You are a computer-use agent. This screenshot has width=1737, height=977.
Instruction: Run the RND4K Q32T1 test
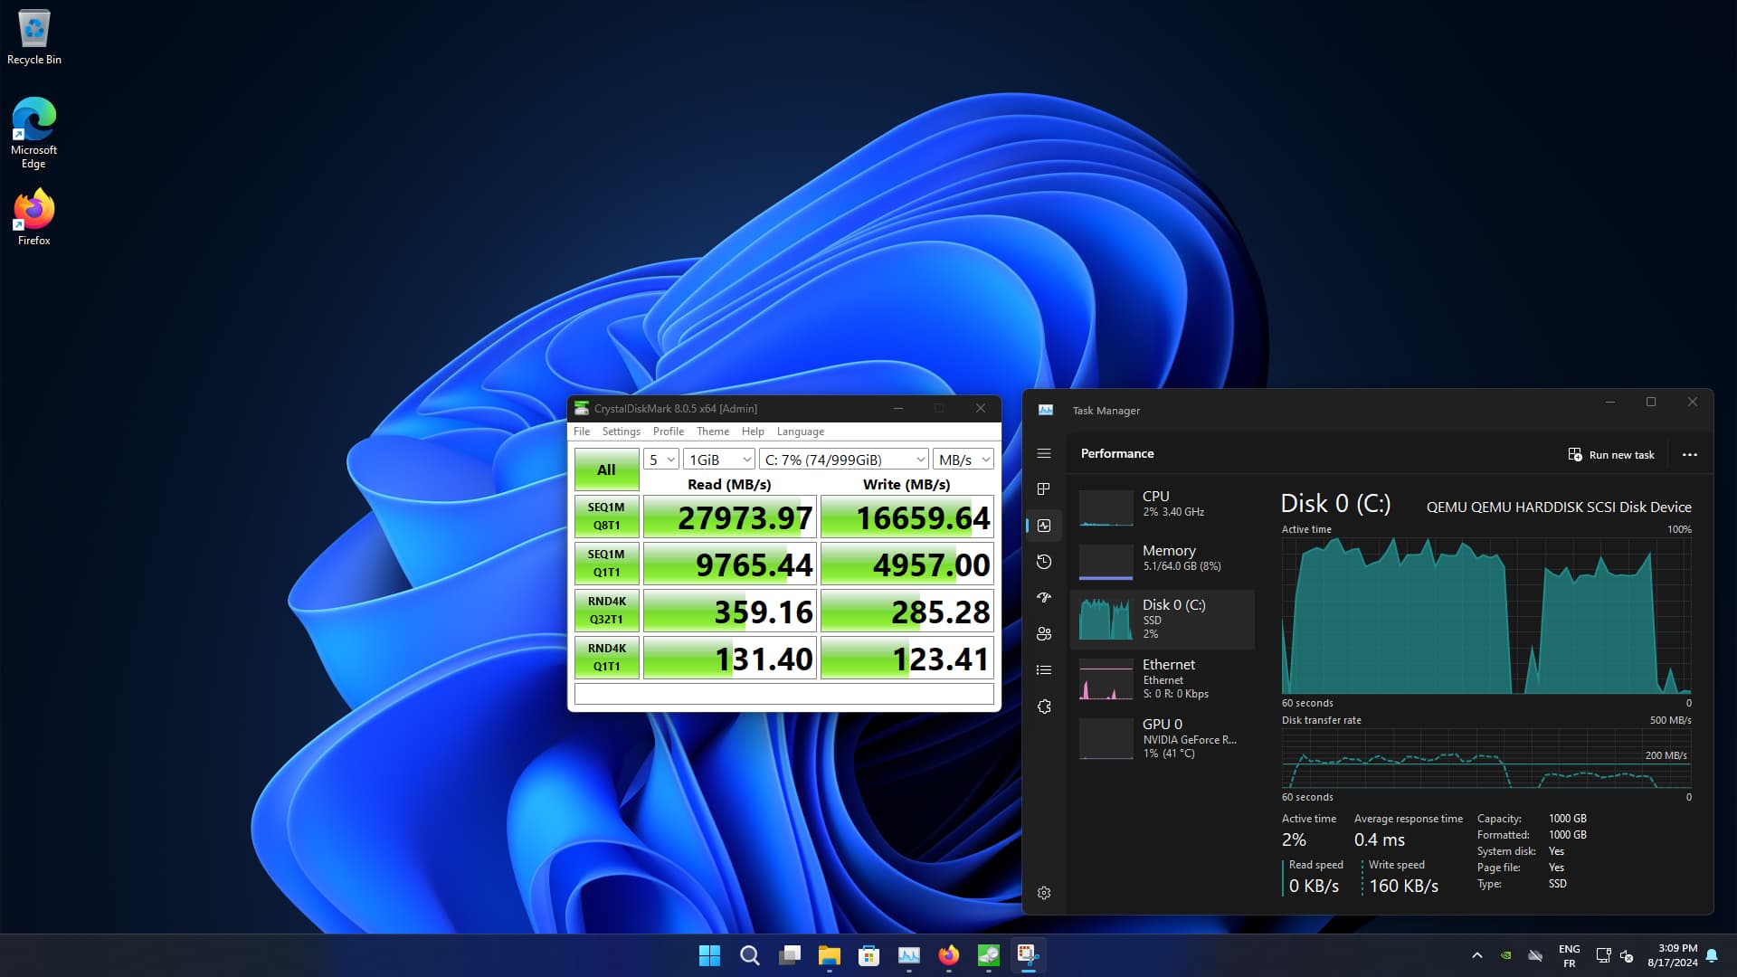tap(606, 611)
